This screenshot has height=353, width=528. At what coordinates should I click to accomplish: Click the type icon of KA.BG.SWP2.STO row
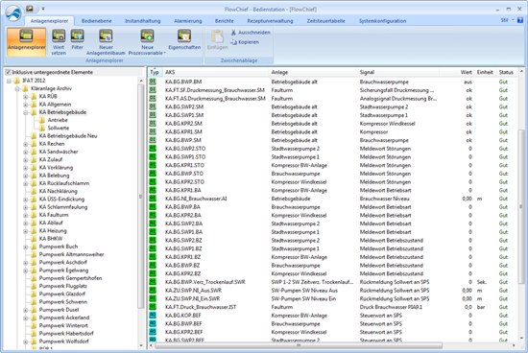pos(153,148)
